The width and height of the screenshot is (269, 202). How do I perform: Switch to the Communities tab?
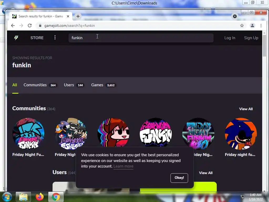(x=40, y=85)
